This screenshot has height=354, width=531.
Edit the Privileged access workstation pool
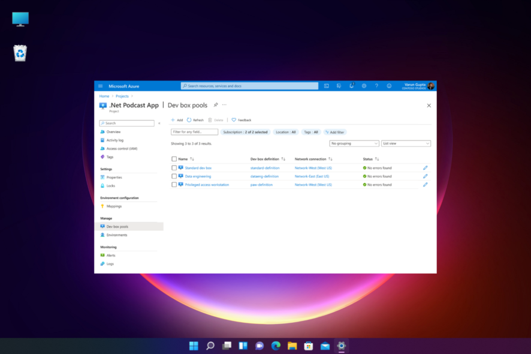tap(426, 185)
